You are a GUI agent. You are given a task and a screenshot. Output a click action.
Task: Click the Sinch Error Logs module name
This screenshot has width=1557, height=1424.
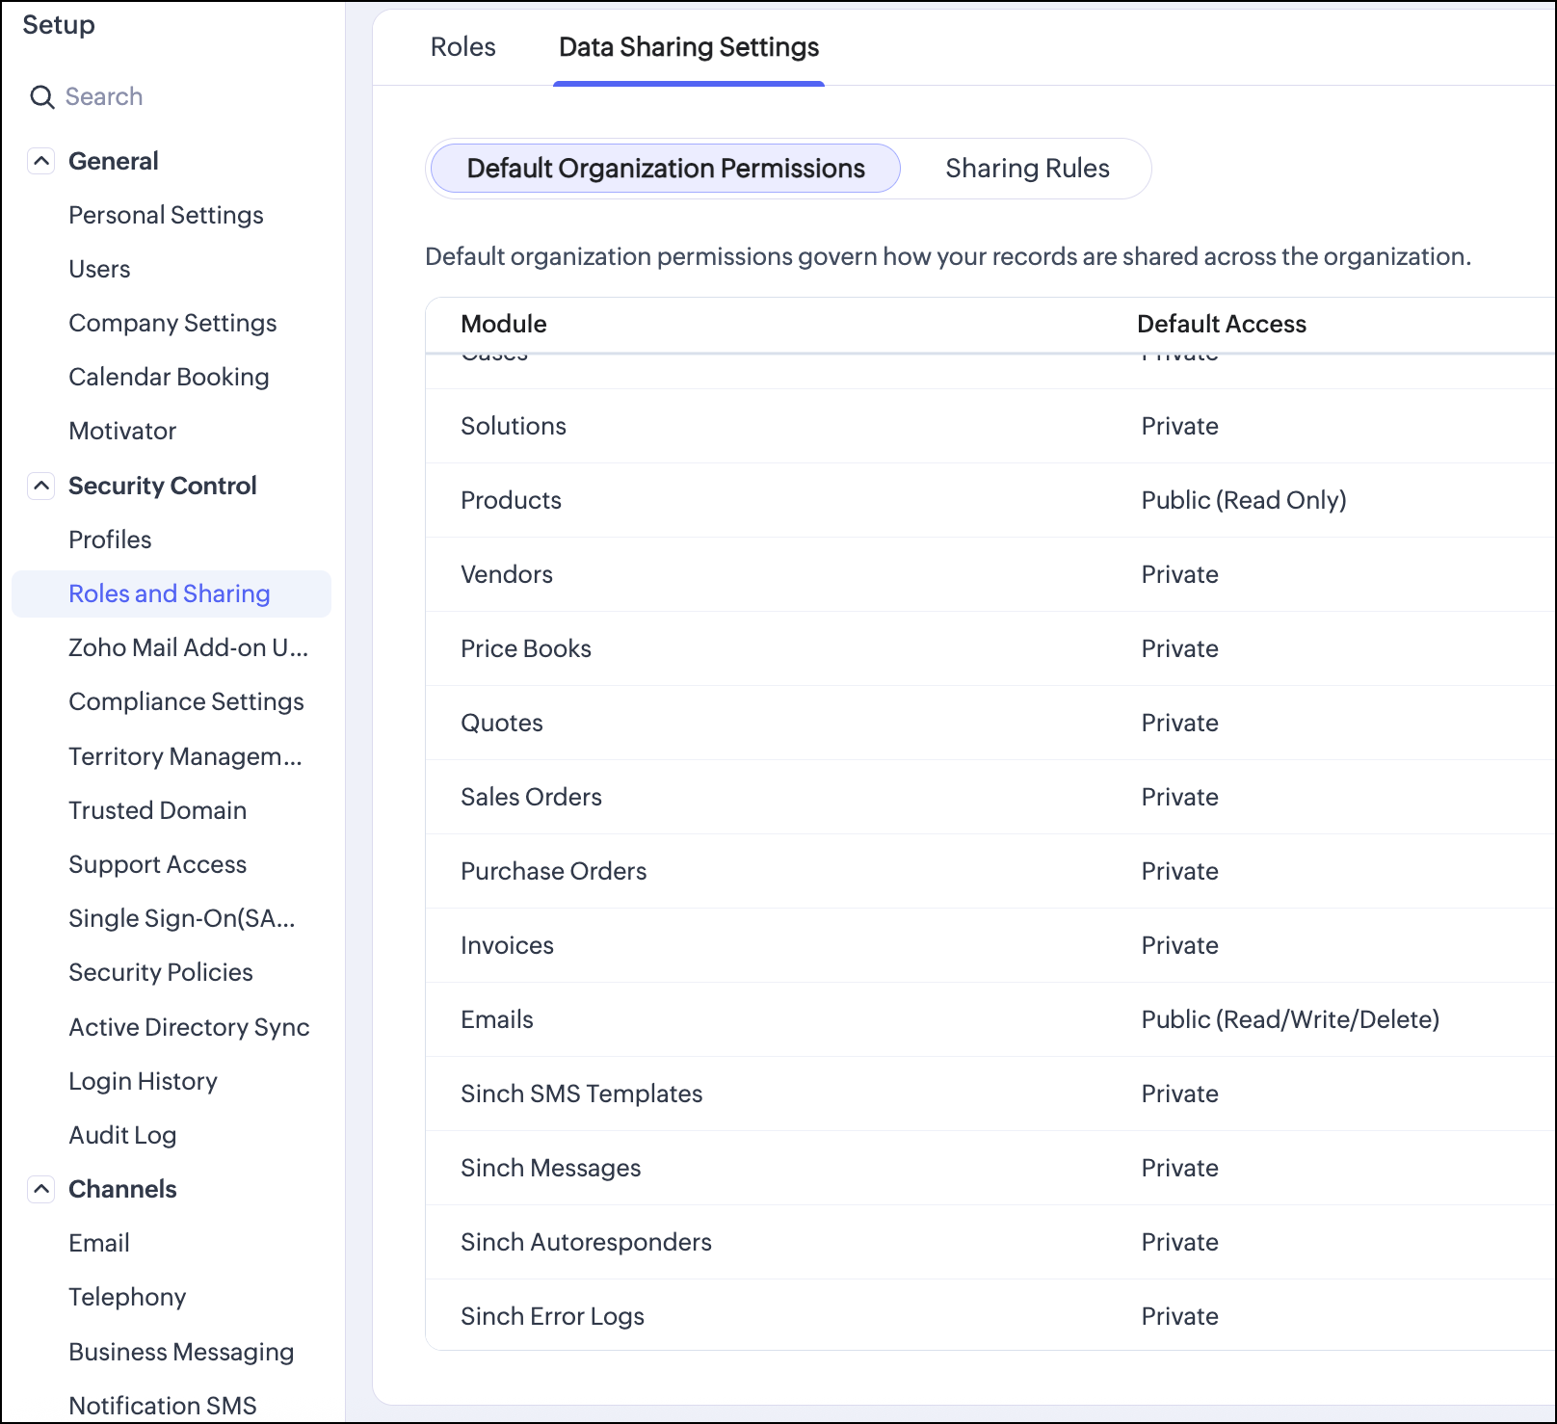coord(552,1316)
